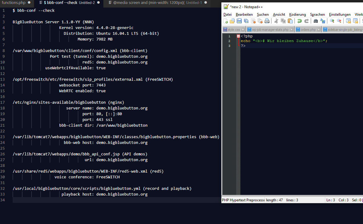363x224 pixels.
Task: Click "port: 443 ssl" line in editor
Action: pos(97,120)
